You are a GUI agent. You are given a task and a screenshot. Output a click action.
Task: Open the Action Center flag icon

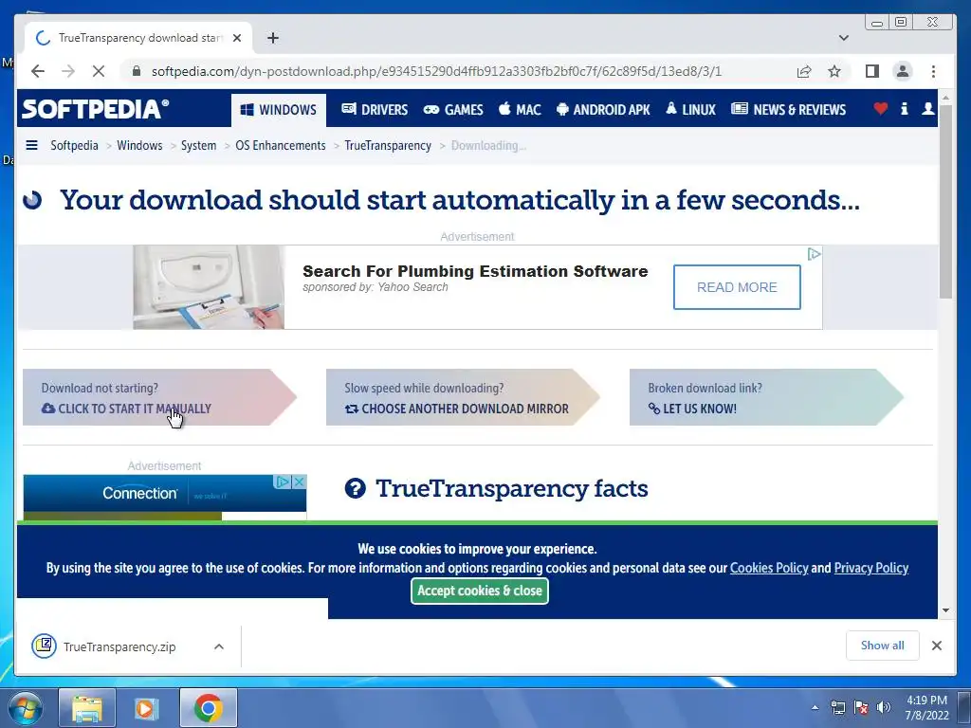861,707
